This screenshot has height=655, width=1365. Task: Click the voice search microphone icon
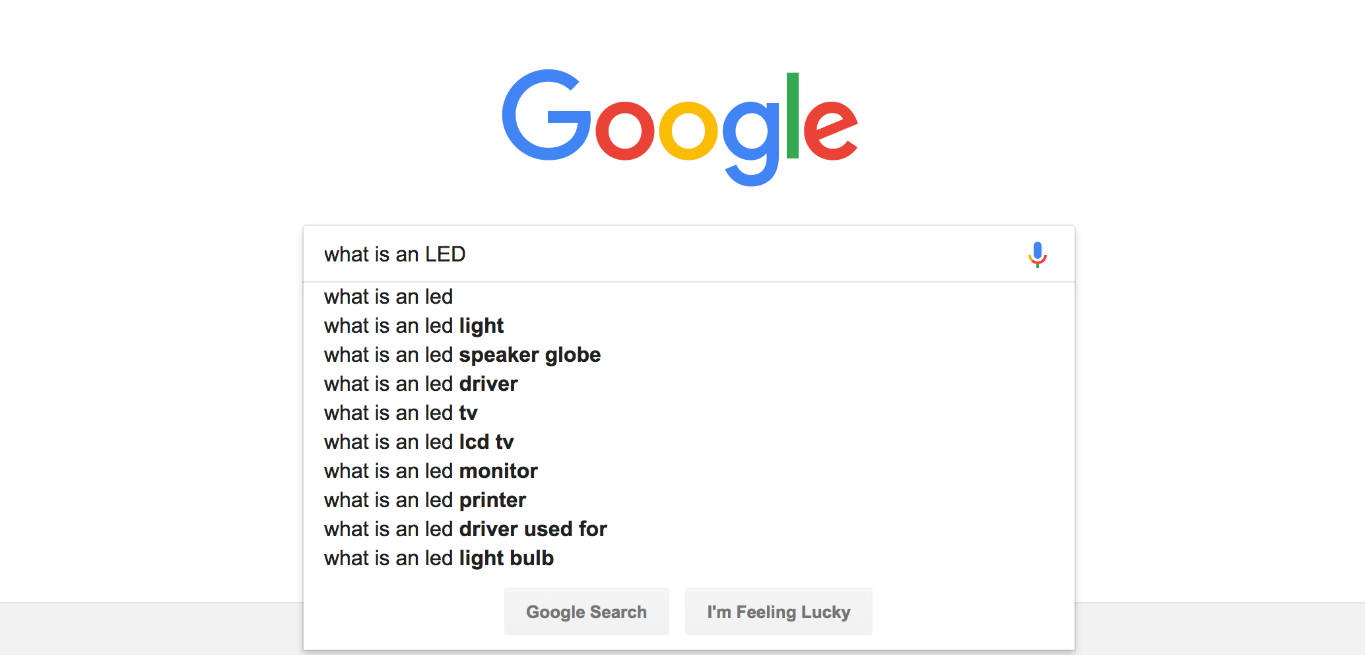click(1038, 254)
